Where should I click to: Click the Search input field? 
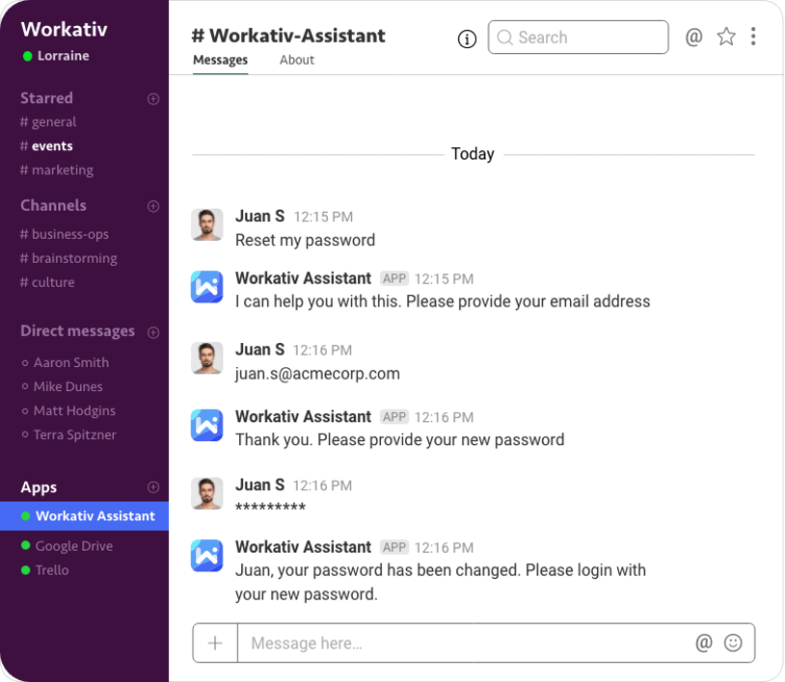(578, 37)
